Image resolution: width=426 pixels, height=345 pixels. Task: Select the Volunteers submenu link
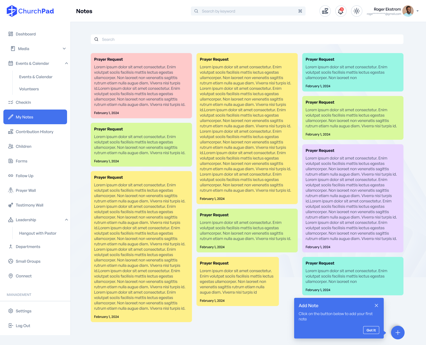pyautogui.click(x=29, y=89)
